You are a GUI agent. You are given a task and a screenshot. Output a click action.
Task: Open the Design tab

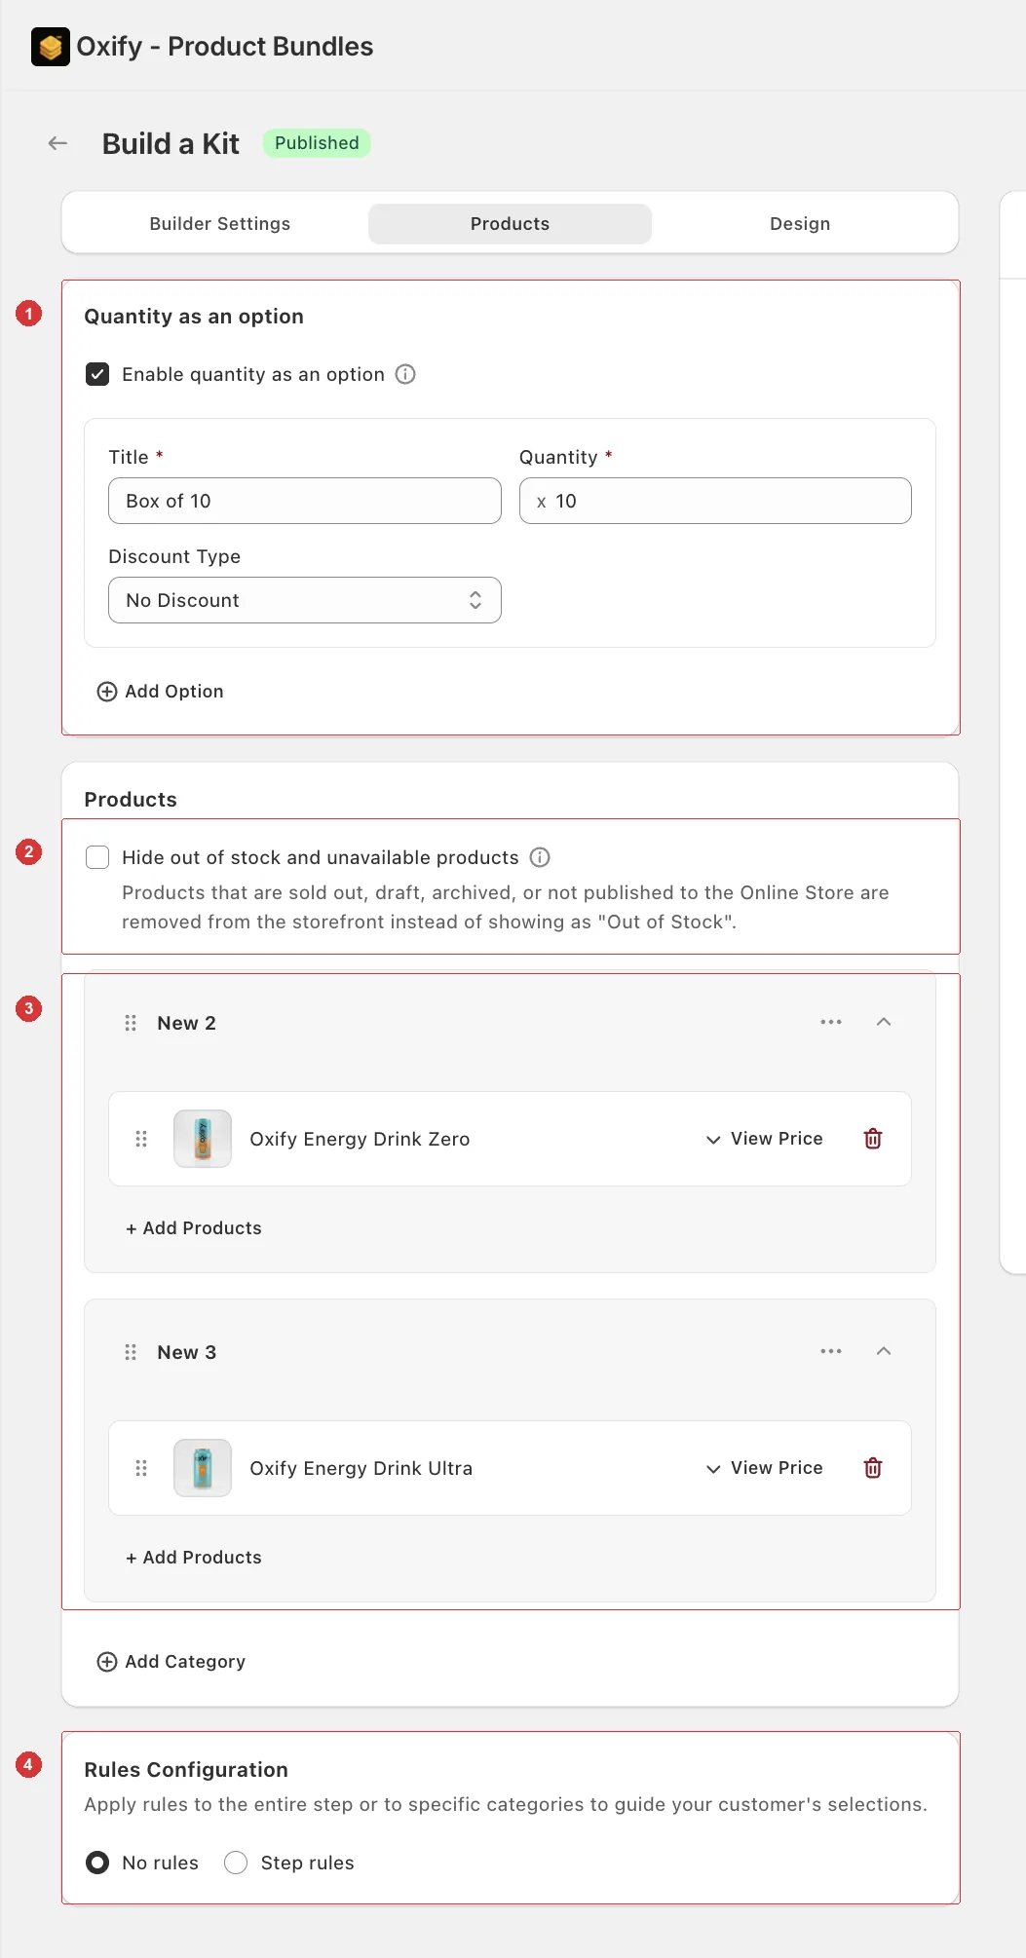click(x=800, y=224)
